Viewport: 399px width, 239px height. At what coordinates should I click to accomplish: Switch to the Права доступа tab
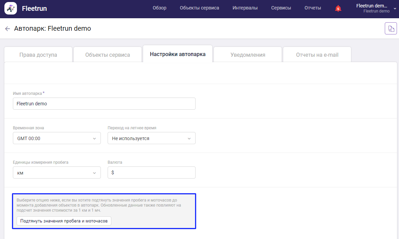(x=38, y=54)
